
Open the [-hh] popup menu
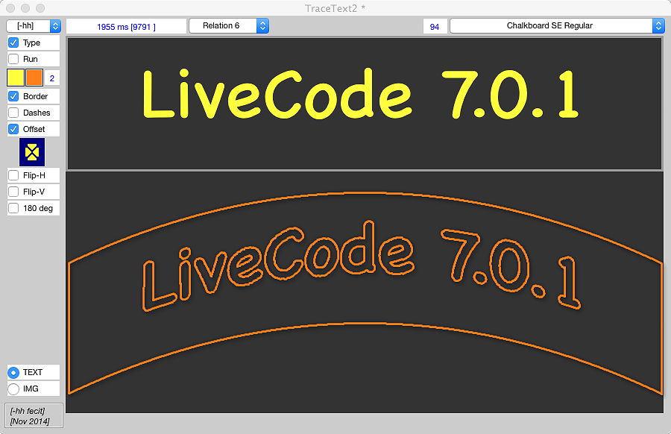click(34, 25)
